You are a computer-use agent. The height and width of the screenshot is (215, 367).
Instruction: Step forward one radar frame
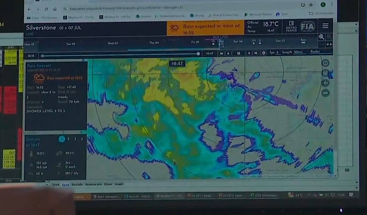(249, 53)
